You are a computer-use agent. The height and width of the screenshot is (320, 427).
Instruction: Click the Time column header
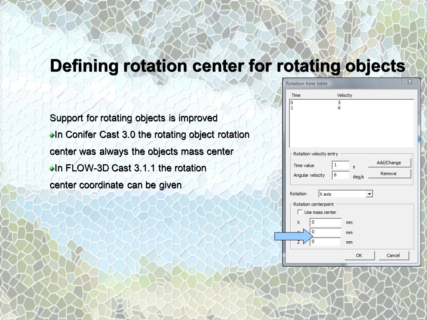(x=296, y=95)
